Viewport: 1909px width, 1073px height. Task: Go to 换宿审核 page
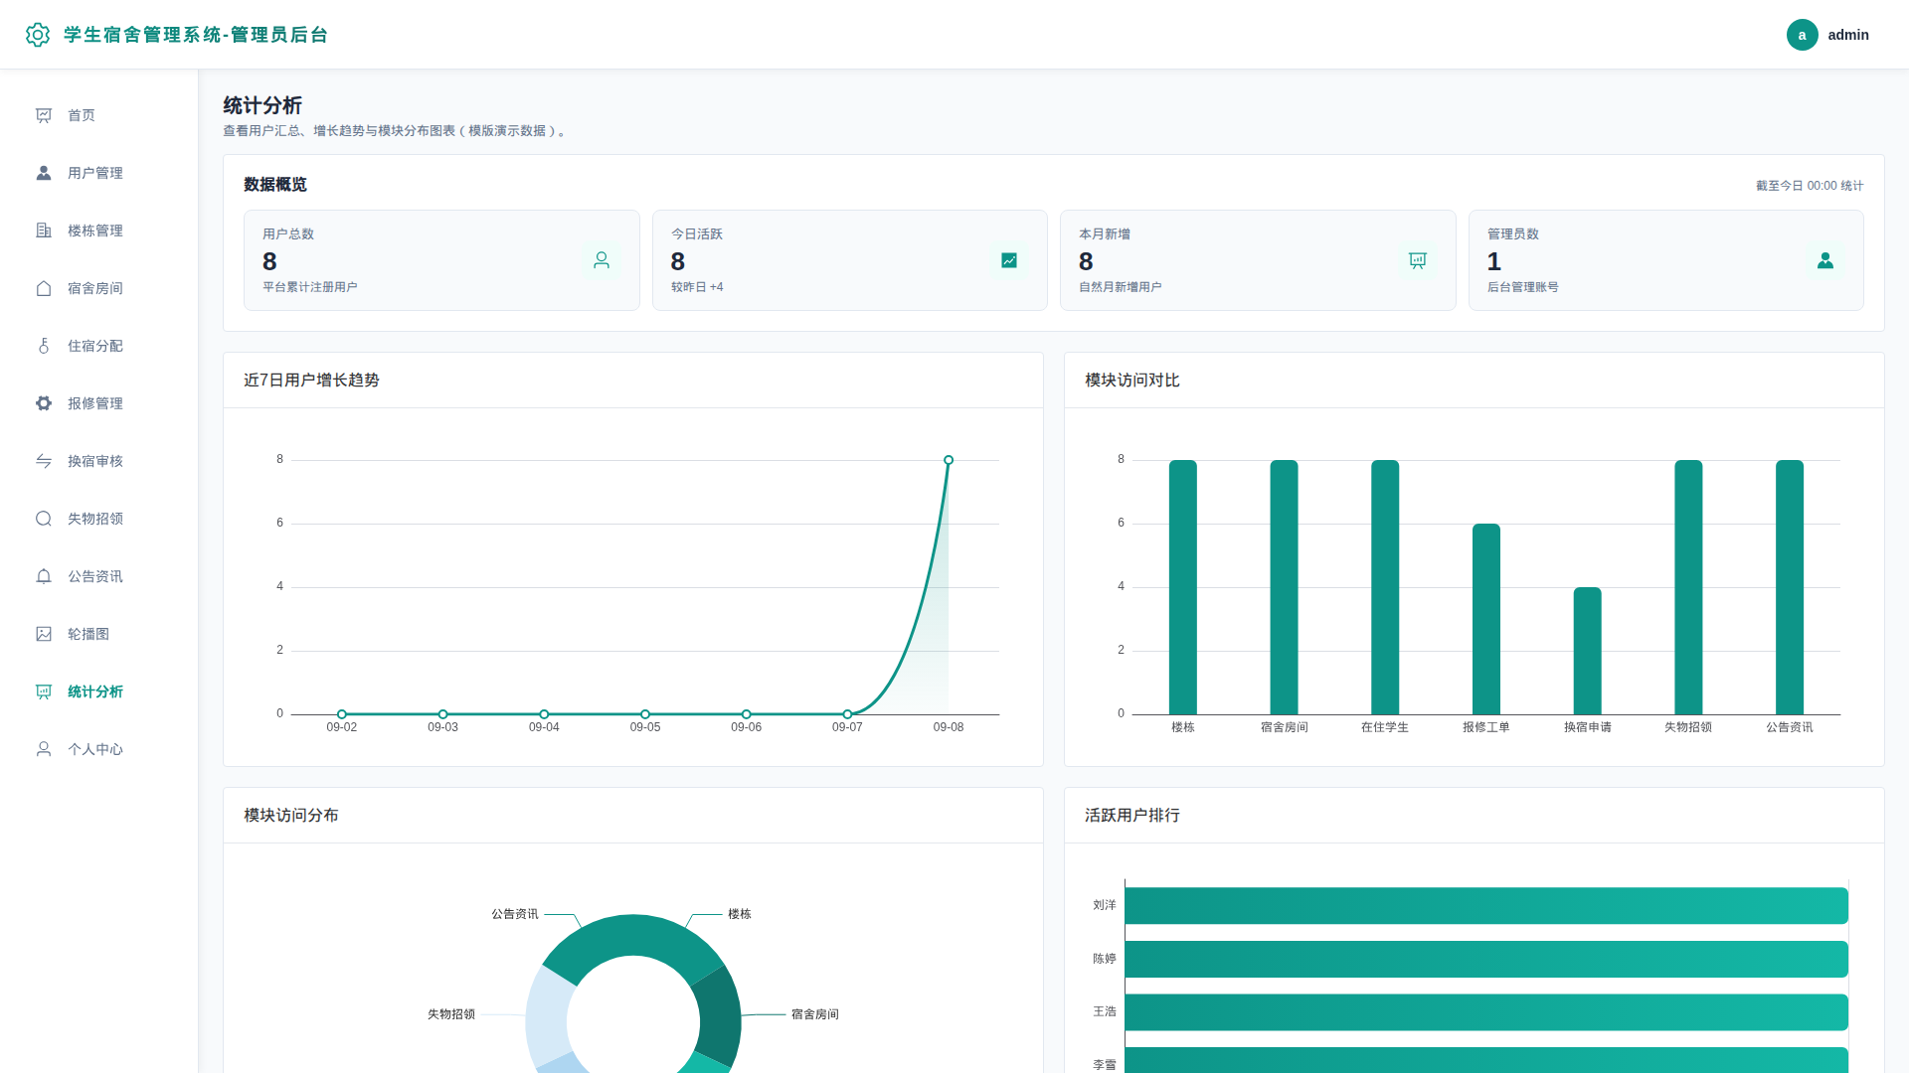coord(99,461)
